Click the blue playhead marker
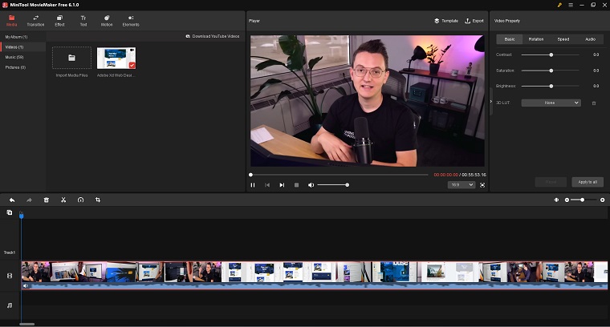The width and height of the screenshot is (610, 327). 22,215
